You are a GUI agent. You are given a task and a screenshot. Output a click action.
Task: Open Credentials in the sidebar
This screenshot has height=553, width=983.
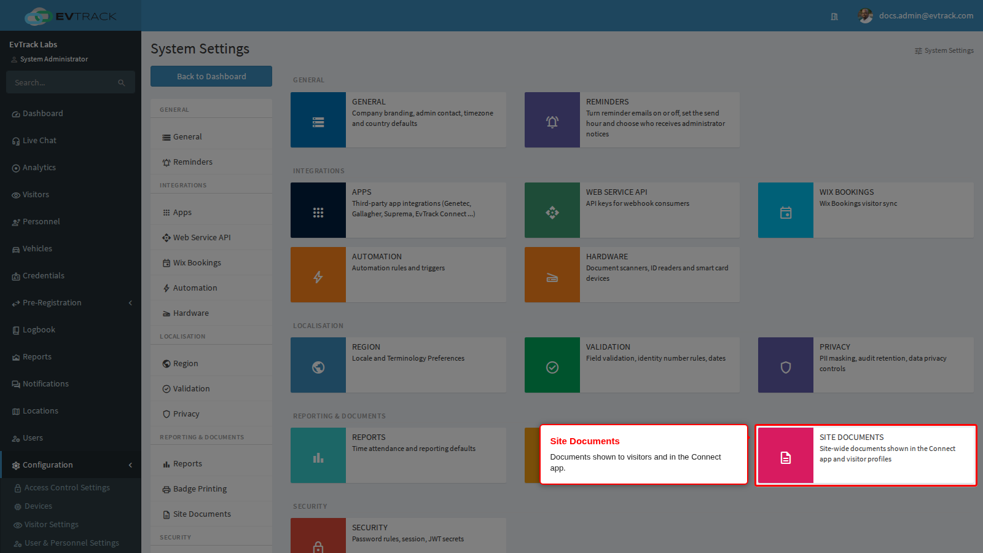pos(71,276)
